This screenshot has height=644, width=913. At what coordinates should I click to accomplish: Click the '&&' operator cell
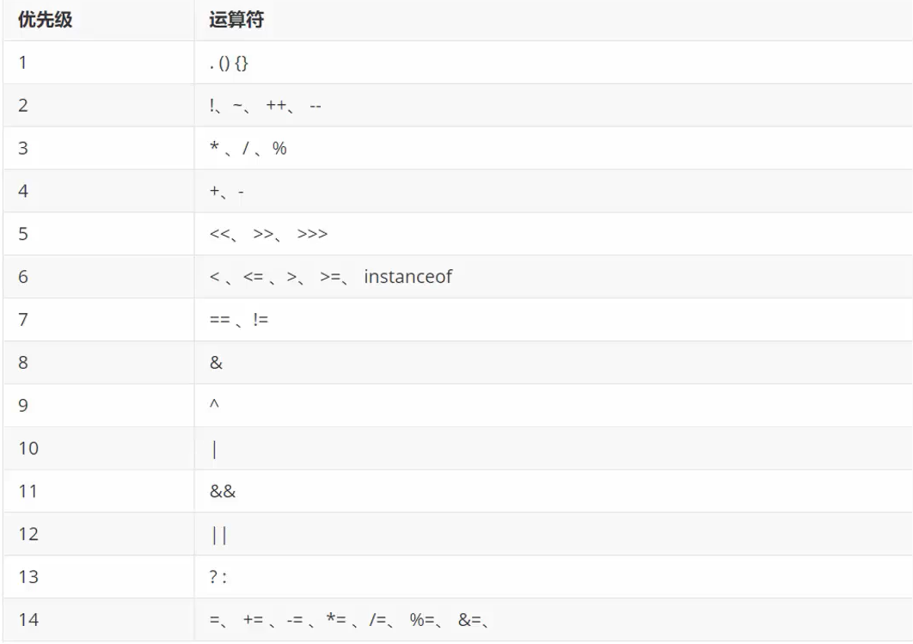point(222,492)
